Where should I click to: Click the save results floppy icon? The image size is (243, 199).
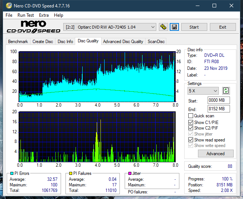click(174, 27)
